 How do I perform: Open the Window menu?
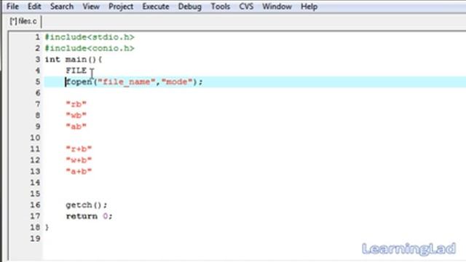(x=277, y=7)
